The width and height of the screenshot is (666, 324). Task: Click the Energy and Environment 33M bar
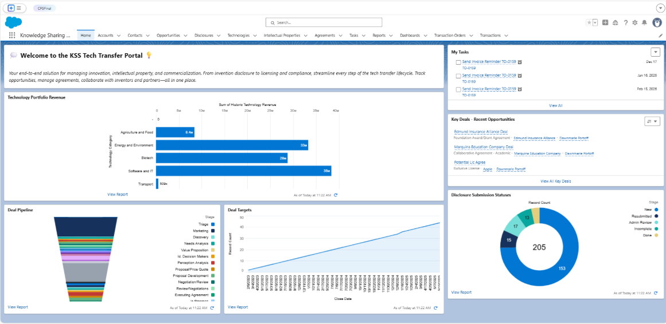232,145
